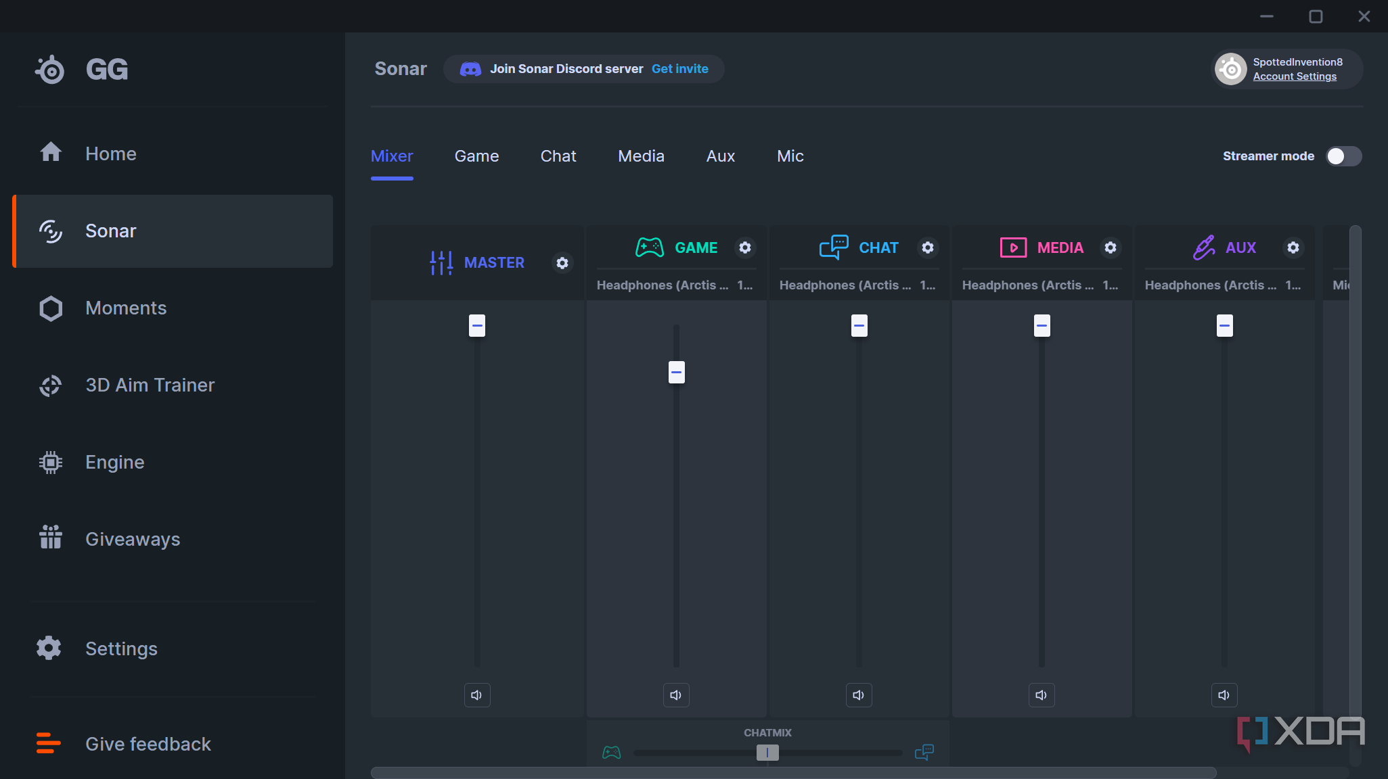Click the CHATMIX balance slider handle
Screen dimensions: 1388x779
tap(767, 753)
